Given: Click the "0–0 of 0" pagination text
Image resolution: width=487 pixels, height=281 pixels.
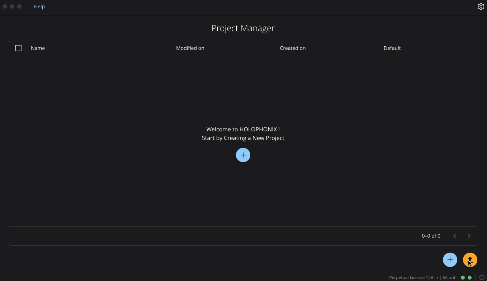Looking at the screenshot, I should point(431,236).
